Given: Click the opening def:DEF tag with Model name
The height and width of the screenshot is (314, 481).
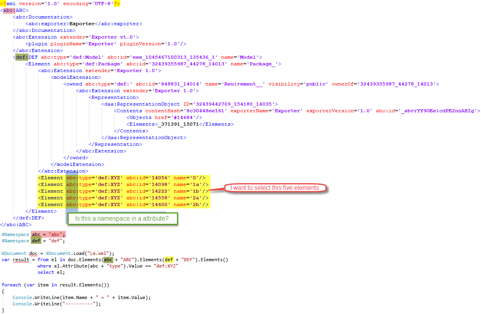Looking at the screenshot, I should [x=137, y=57].
